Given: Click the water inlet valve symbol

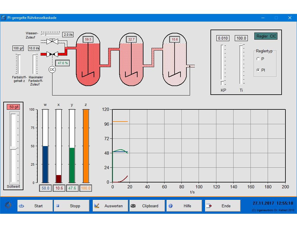Looking at the screenshot, I should 52,41.
